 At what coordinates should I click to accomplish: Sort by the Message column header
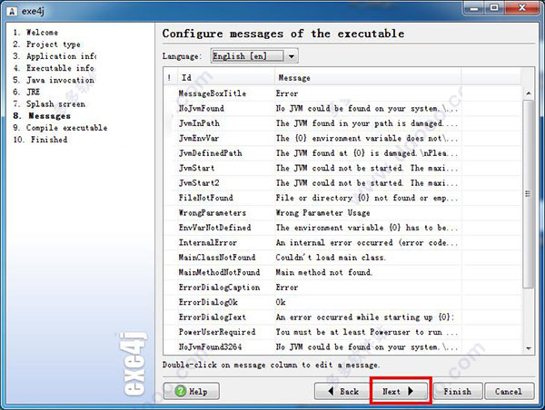[x=368, y=77]
